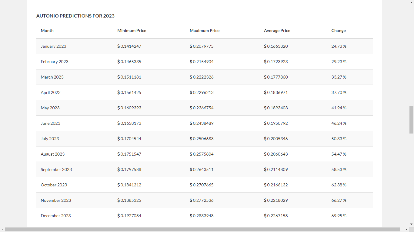The height and width of the screenshot is (232, 414).
Task: Click the scroll right arrow
Action: [x=406, y=230]
